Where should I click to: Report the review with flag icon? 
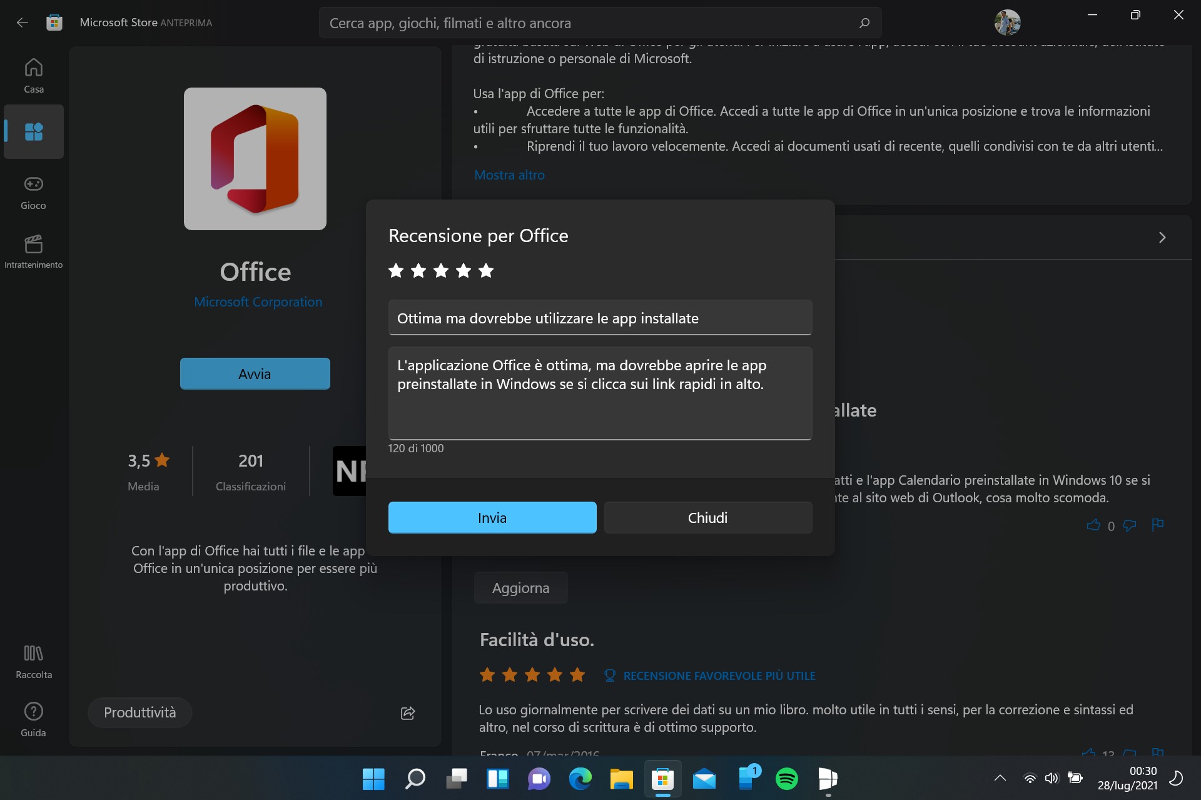coord(1158,525)
